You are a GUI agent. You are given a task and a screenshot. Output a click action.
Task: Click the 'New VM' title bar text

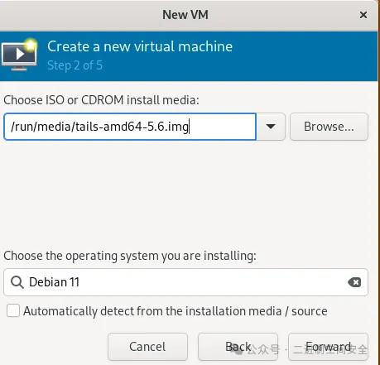(x=185, y=15)
